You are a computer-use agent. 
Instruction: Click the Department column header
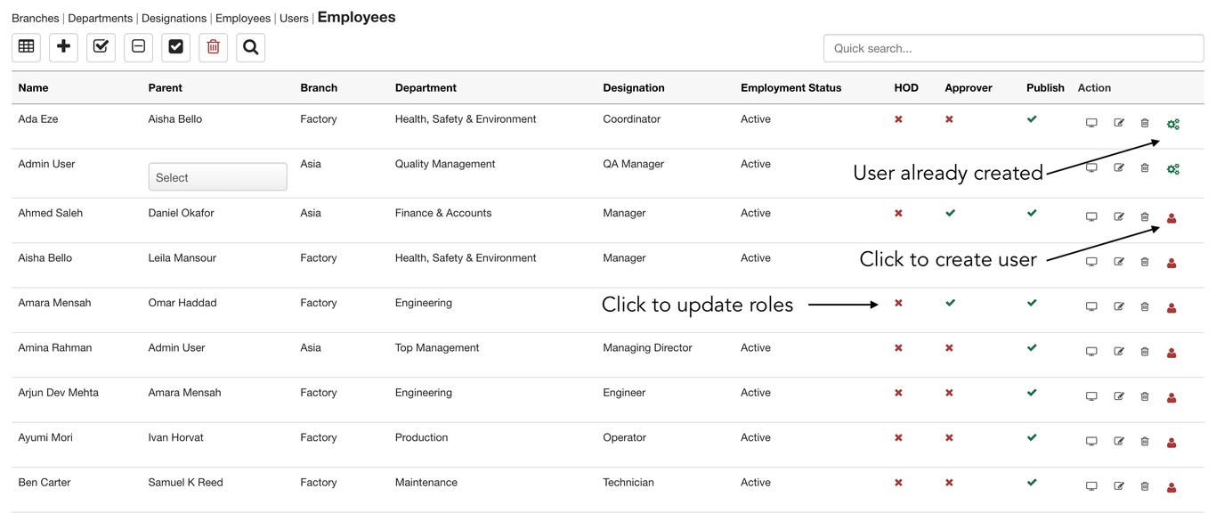coord(426,87)
